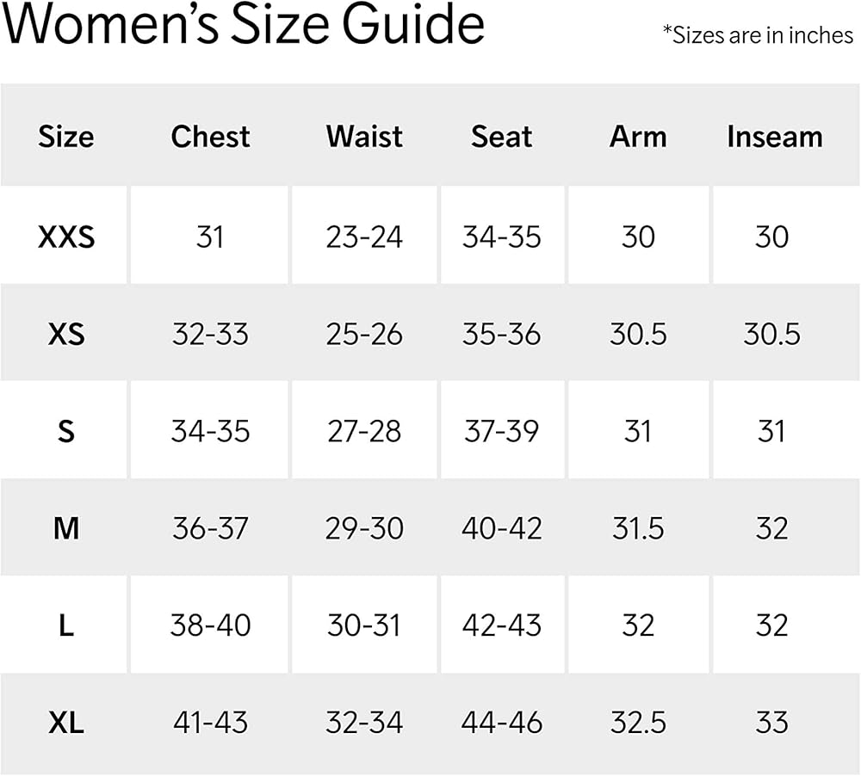This screenshot has height=776, width=861.
Task: Click the XL seat value 44-46
Action: [502, 723]
